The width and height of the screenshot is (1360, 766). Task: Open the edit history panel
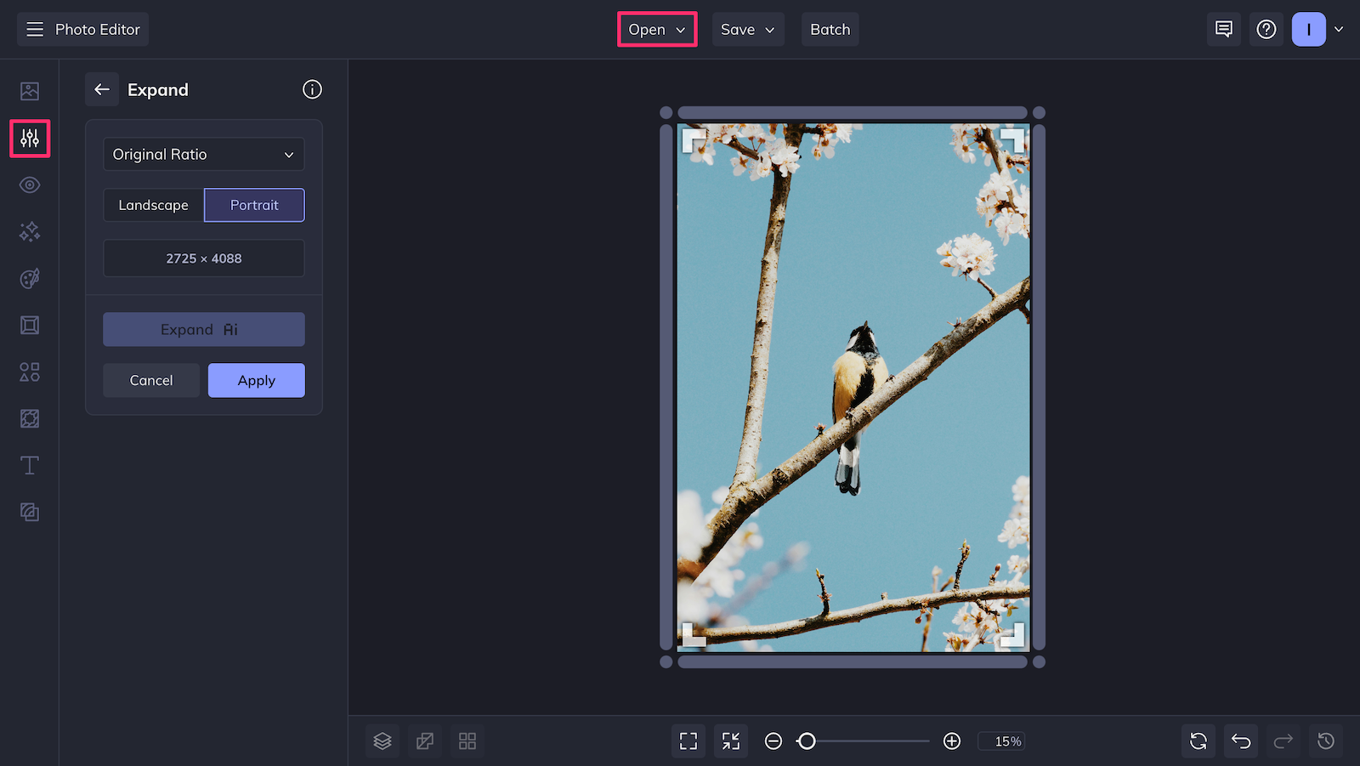[1325, 740]
